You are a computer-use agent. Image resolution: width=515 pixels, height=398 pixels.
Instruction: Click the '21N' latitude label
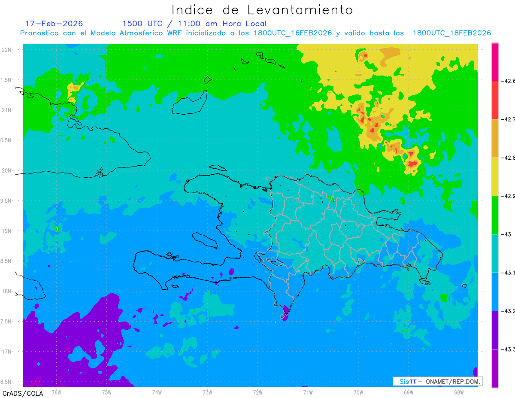pos(7,110)
